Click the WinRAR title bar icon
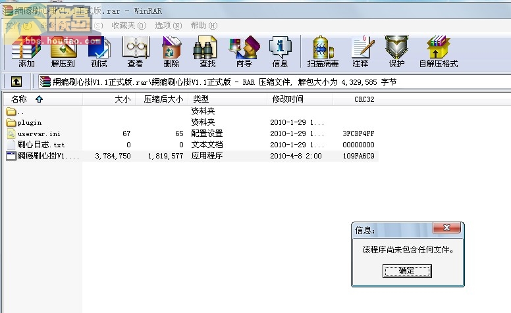 [7, 11]
